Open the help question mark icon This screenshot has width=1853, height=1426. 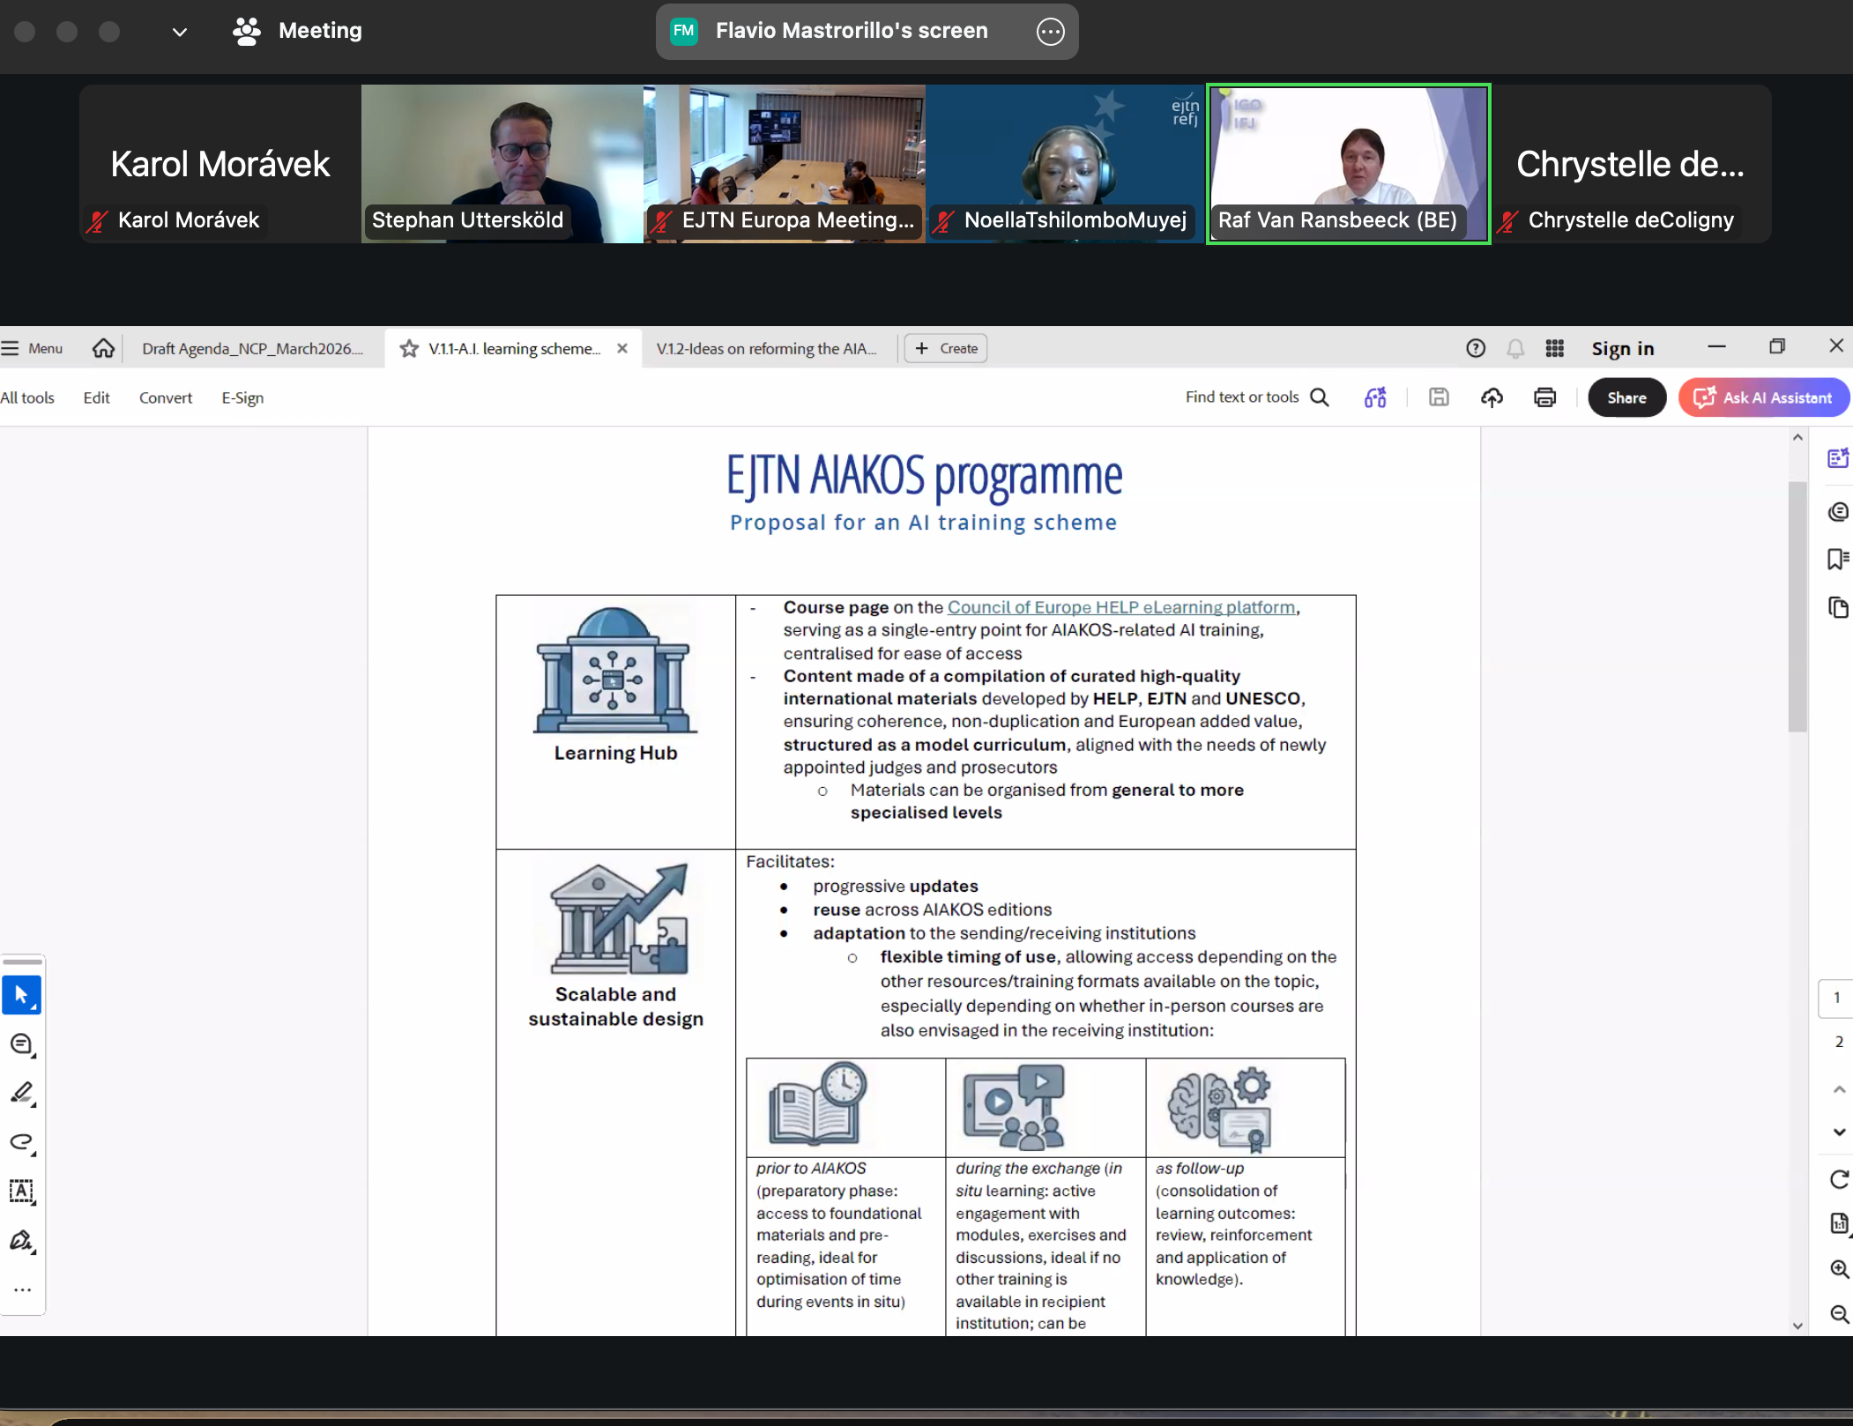(1476, 348)
